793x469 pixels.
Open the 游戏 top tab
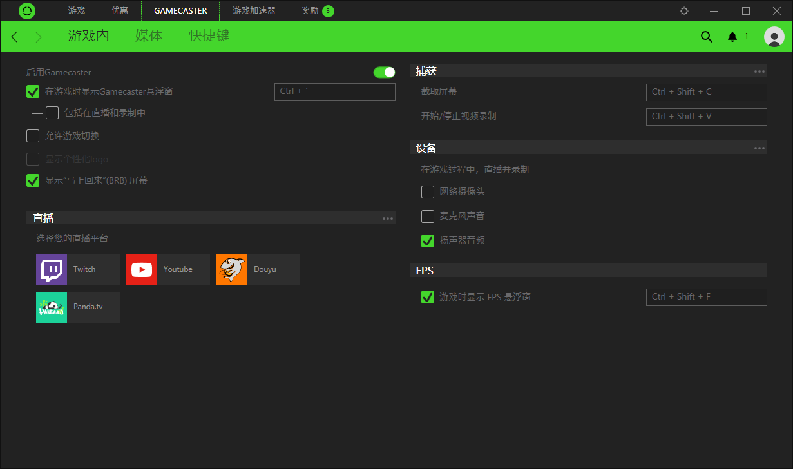pos(77,11)
